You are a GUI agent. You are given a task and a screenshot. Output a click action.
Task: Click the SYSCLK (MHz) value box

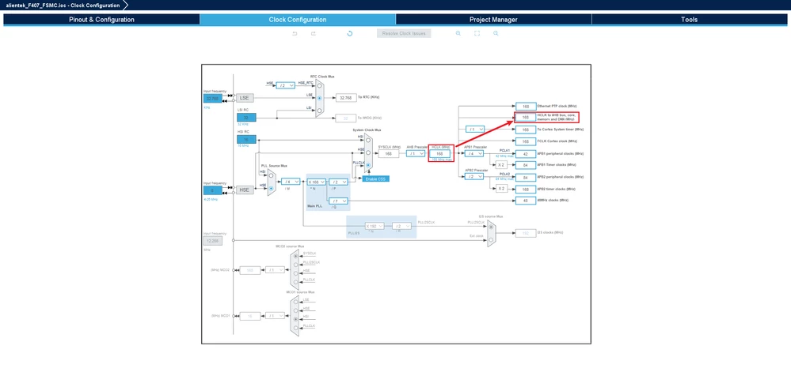coord(389,153)
